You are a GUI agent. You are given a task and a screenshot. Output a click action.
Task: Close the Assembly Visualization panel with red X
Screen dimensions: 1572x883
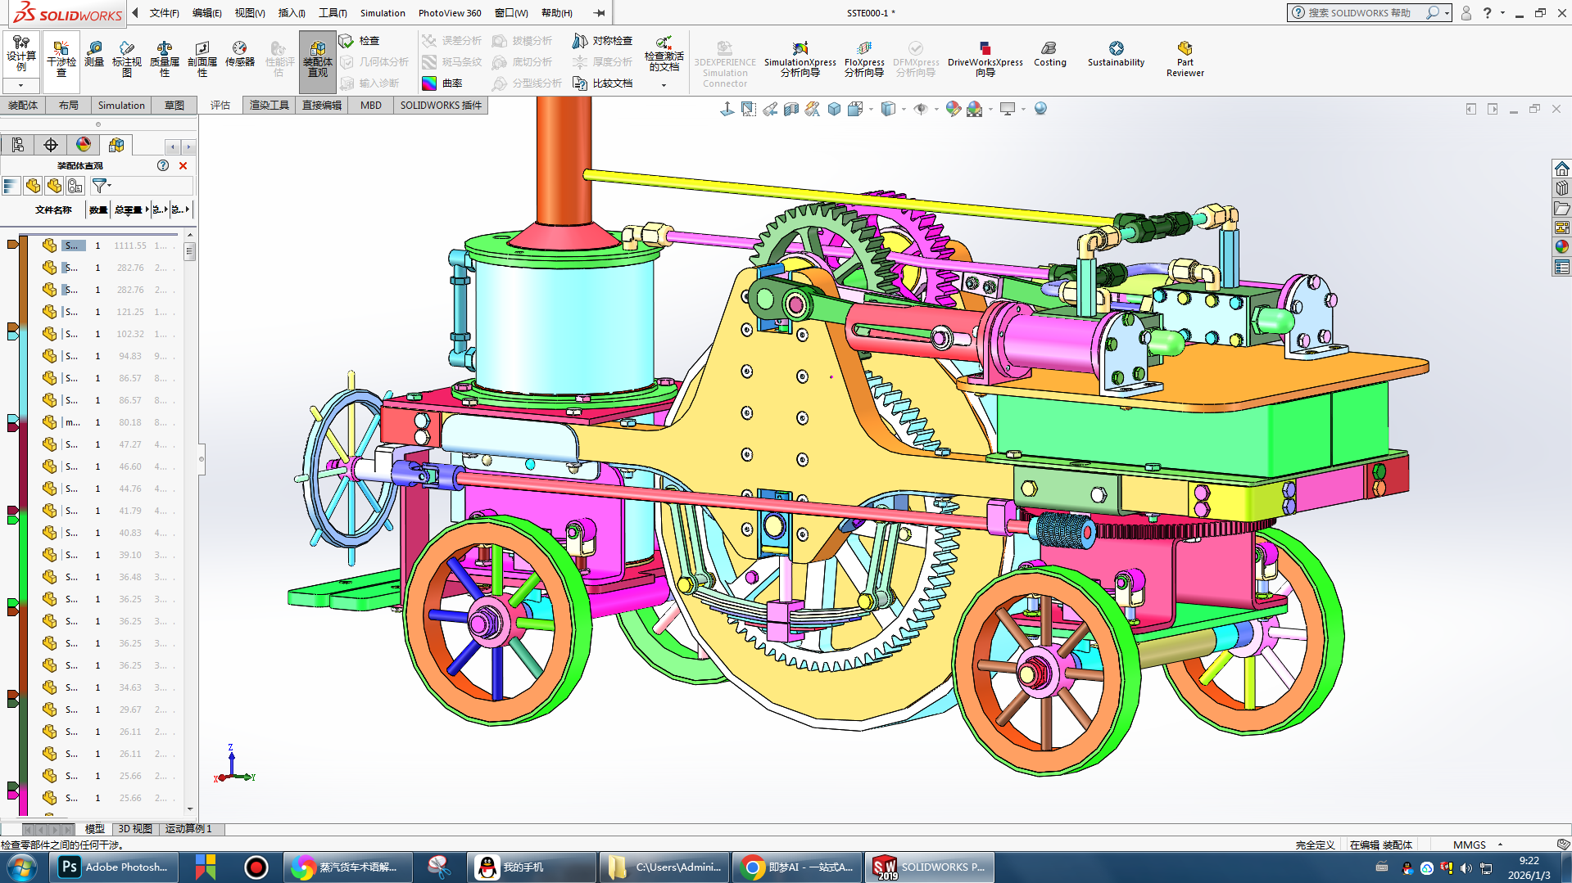point(183,166)
